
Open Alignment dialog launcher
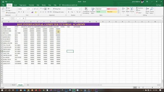click(x=66, y=15)
